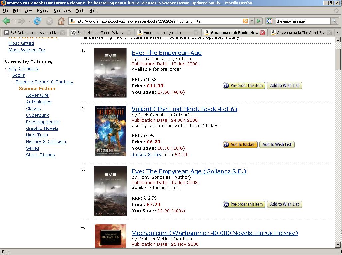Add Valiant to Basket
The image size is (342, 255).
click(x=240, y=145)
